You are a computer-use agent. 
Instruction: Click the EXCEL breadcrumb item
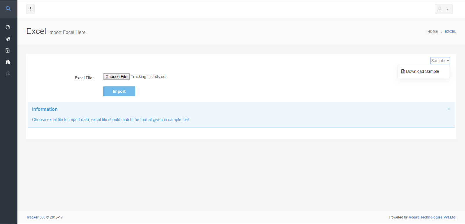[450, 32]
